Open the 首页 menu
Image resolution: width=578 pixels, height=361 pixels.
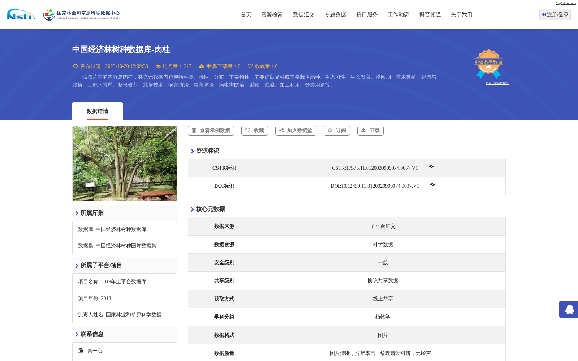pos(246,14)
